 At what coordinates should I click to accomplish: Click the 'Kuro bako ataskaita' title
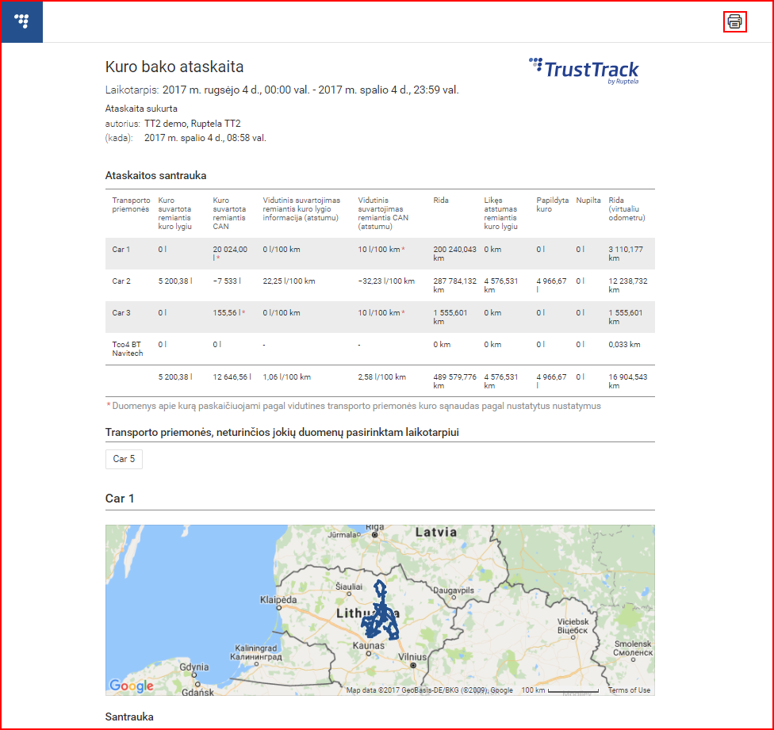[174, 67]
